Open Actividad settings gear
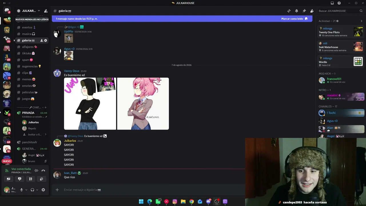366x206 pixels. [337, 21]
